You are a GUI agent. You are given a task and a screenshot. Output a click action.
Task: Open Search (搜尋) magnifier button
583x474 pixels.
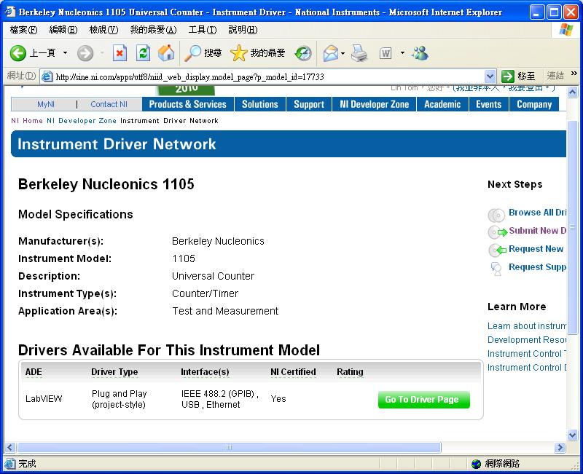click(x=203, y=53)
